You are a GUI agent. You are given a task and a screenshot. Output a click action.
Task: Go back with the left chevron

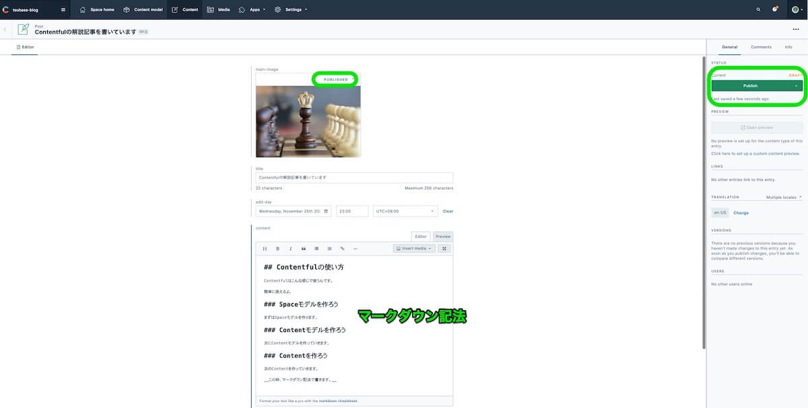click(5, 29)
